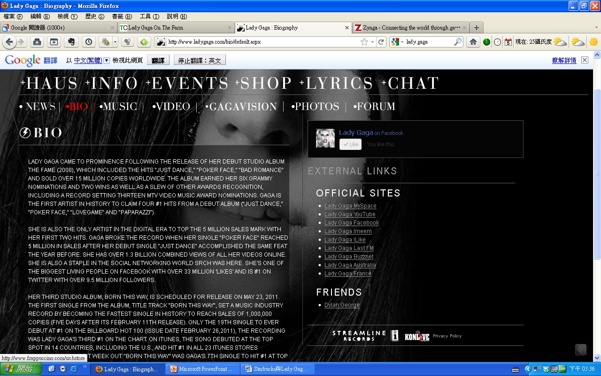Screen dimensions: 601x376
Task: Click the new tab plus-window toolbar icon
Action: click(x=54, y=42)
